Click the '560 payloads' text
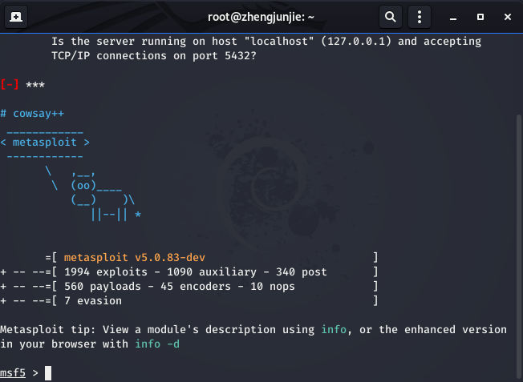 [x=103, y=287]
